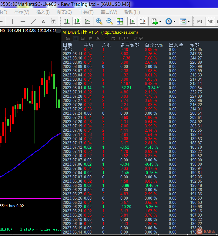The image size is (218, 236).
Task: Expand the indicators dropdown arrow
Action: click(160, 22)
